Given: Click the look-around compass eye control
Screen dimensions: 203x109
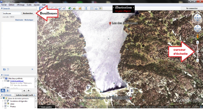Looking at the screenshot, I should click(x=197, y=18).
